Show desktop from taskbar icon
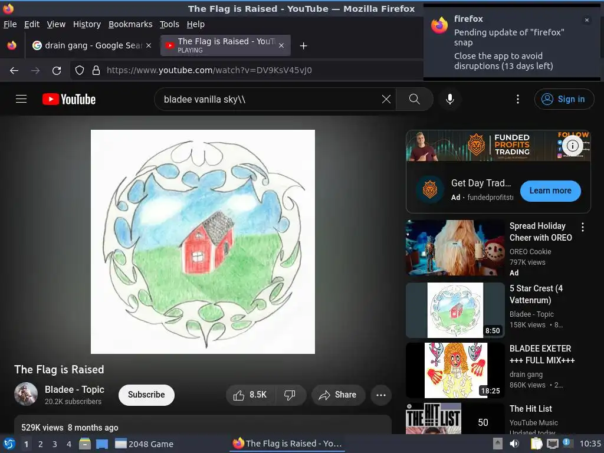The height and width of the screenshot is (453, 604). [x=101, y=444]
